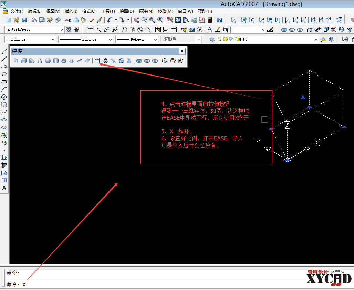The image size is (354, 290).
Task: Select the Box primitive in 建模 toolbar
Action: 24,61
